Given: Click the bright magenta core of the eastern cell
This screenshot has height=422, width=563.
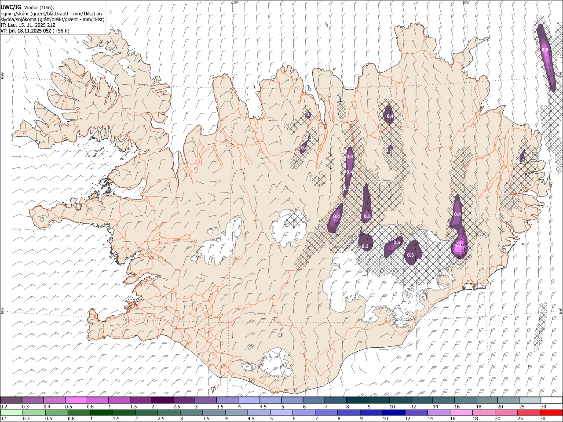Looking at the screenshot, I should (x=460, y=248).
